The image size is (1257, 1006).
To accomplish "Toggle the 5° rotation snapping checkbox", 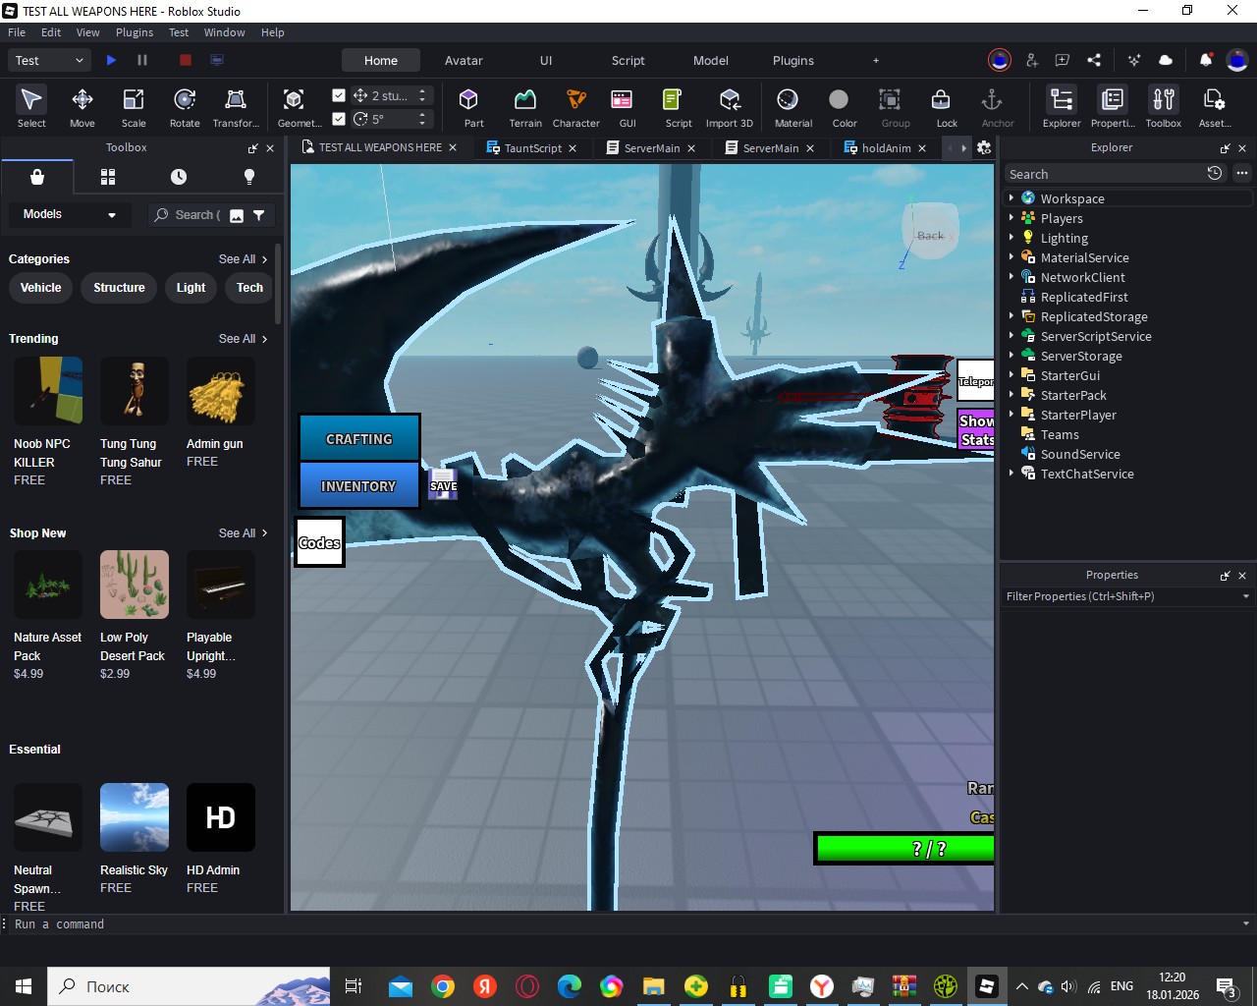I will click(339, 119).
